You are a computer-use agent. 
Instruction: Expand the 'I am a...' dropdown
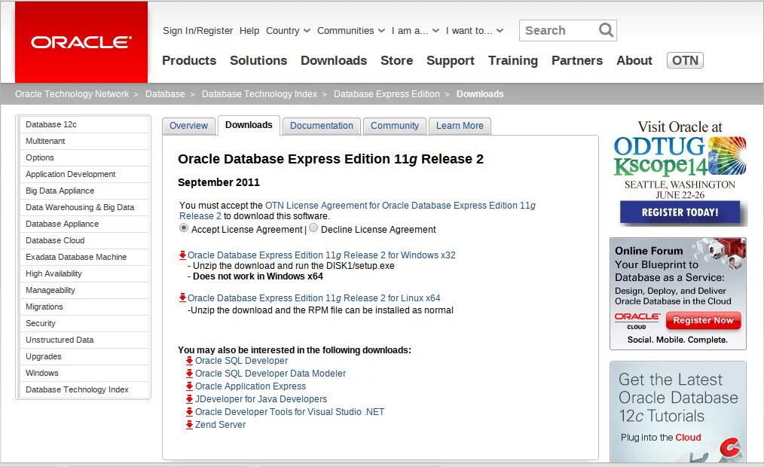pos(415,31)
